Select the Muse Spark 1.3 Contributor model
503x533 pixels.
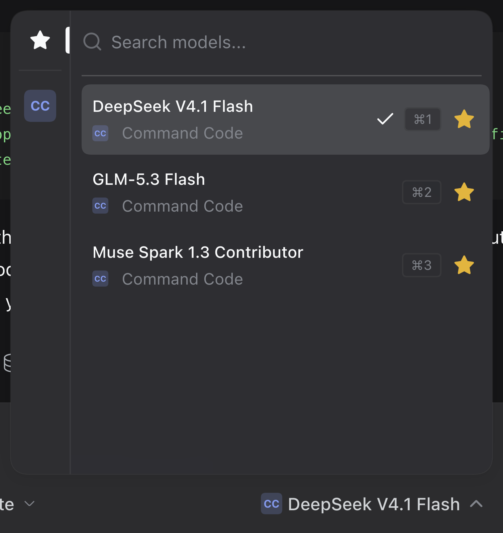pyautogui.click(x=286, y=265)
